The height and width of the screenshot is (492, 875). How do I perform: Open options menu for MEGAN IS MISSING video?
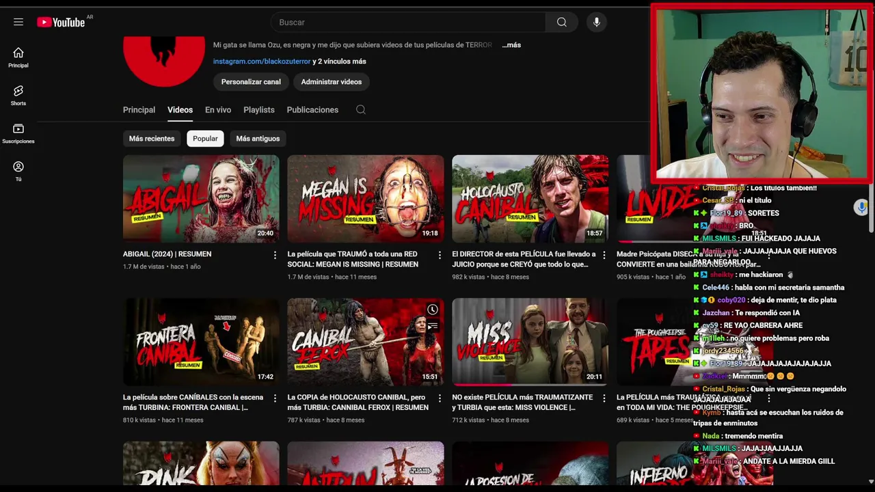point(440,255)
